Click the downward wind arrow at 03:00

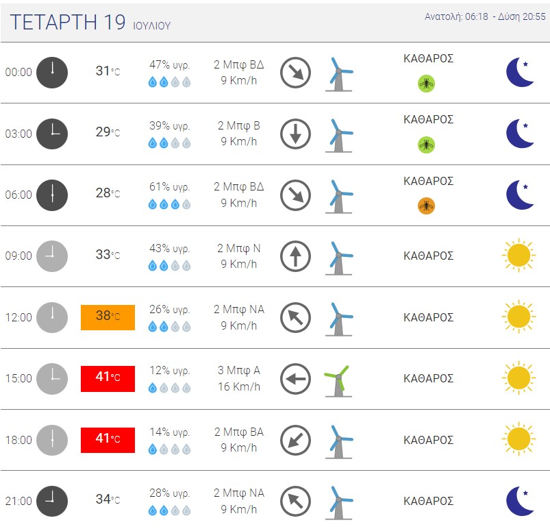(x=295, y=134)
